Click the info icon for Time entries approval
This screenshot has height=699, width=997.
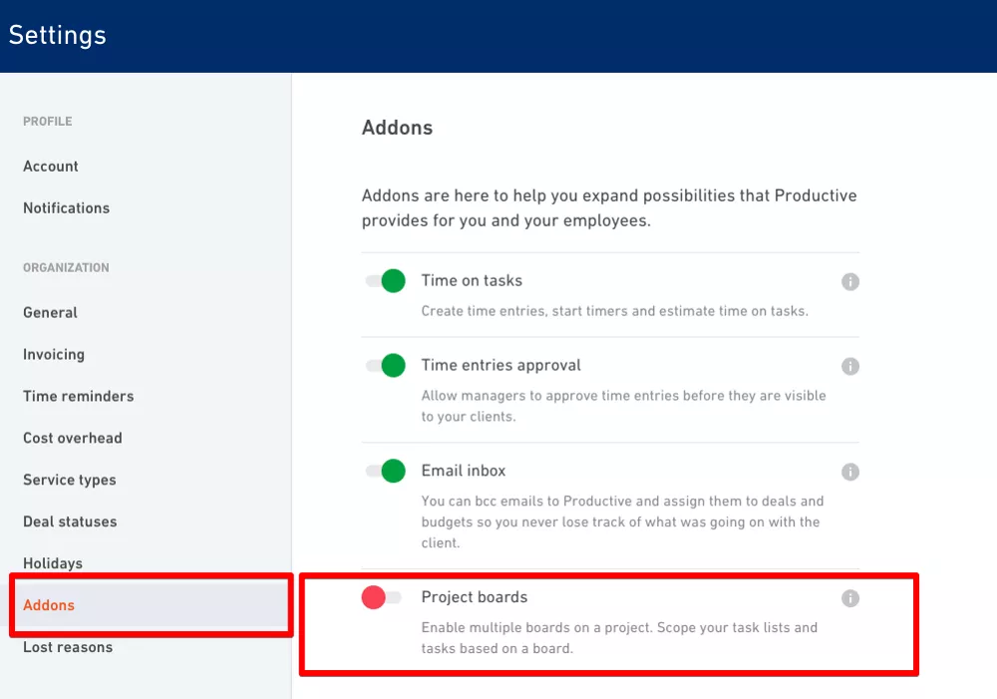click(850, 366)
